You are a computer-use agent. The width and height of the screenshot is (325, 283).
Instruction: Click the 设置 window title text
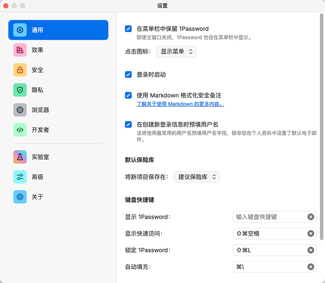162,6
